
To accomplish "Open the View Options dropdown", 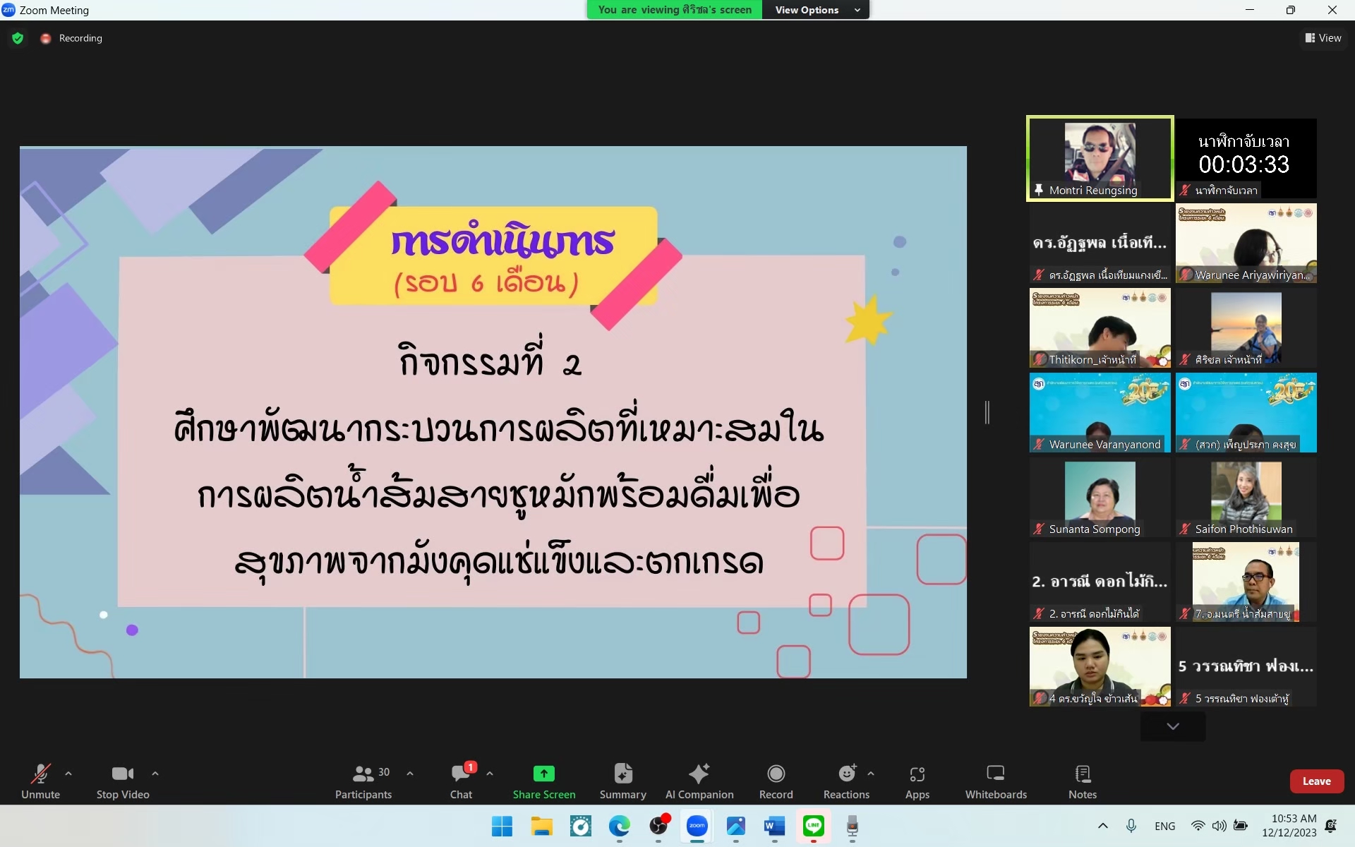I will coord(816,10).
